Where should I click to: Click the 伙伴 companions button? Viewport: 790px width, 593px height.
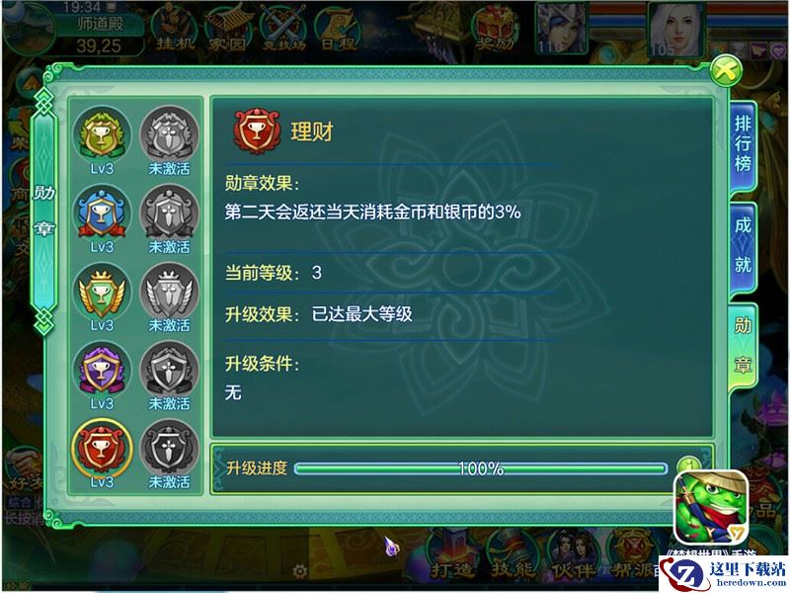pos(573,558)
